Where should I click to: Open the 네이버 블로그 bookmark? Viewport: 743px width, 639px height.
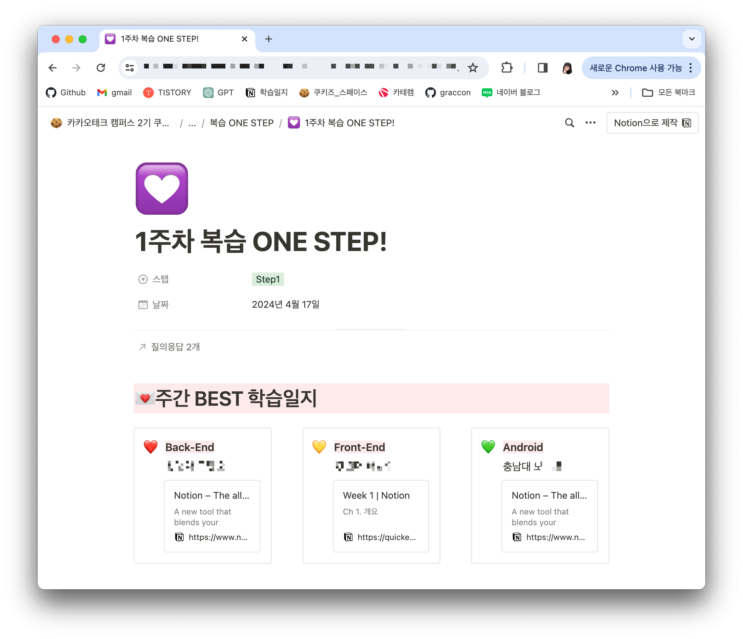pos(511,93)
